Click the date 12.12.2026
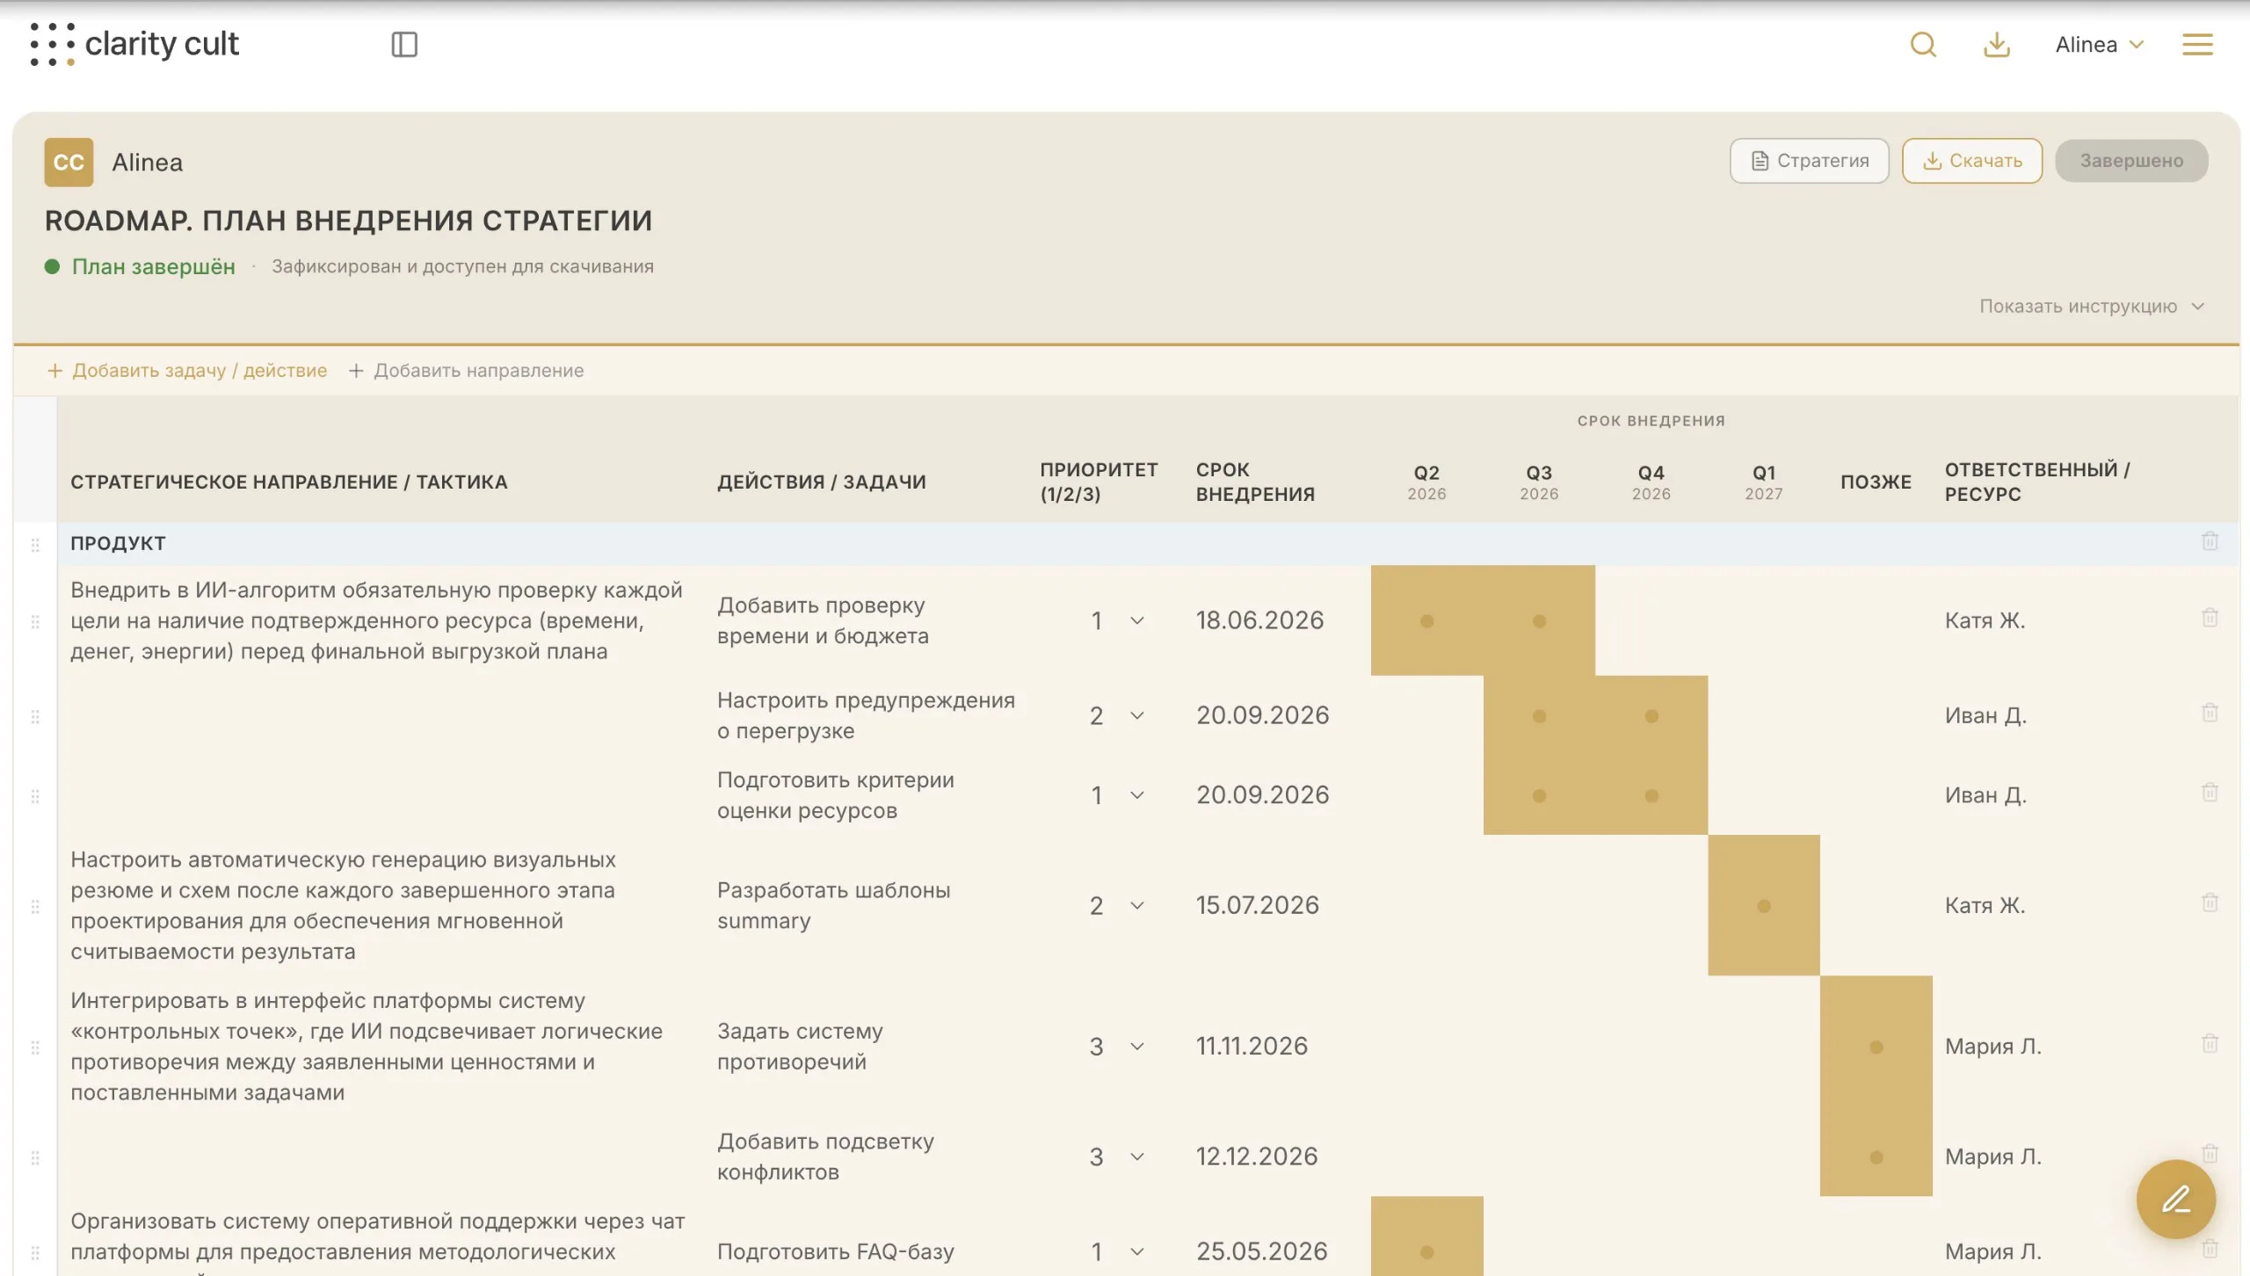 click(x=1257, y=1157)
